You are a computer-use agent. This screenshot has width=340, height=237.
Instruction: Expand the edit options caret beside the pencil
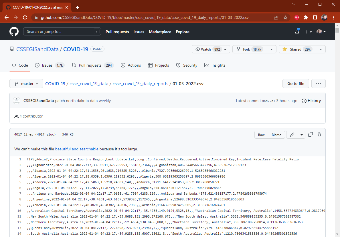301,134
